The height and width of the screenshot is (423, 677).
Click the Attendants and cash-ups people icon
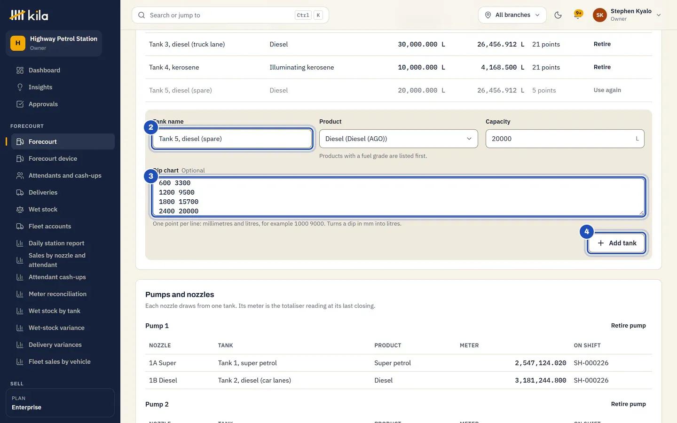[x=20, y=176]
